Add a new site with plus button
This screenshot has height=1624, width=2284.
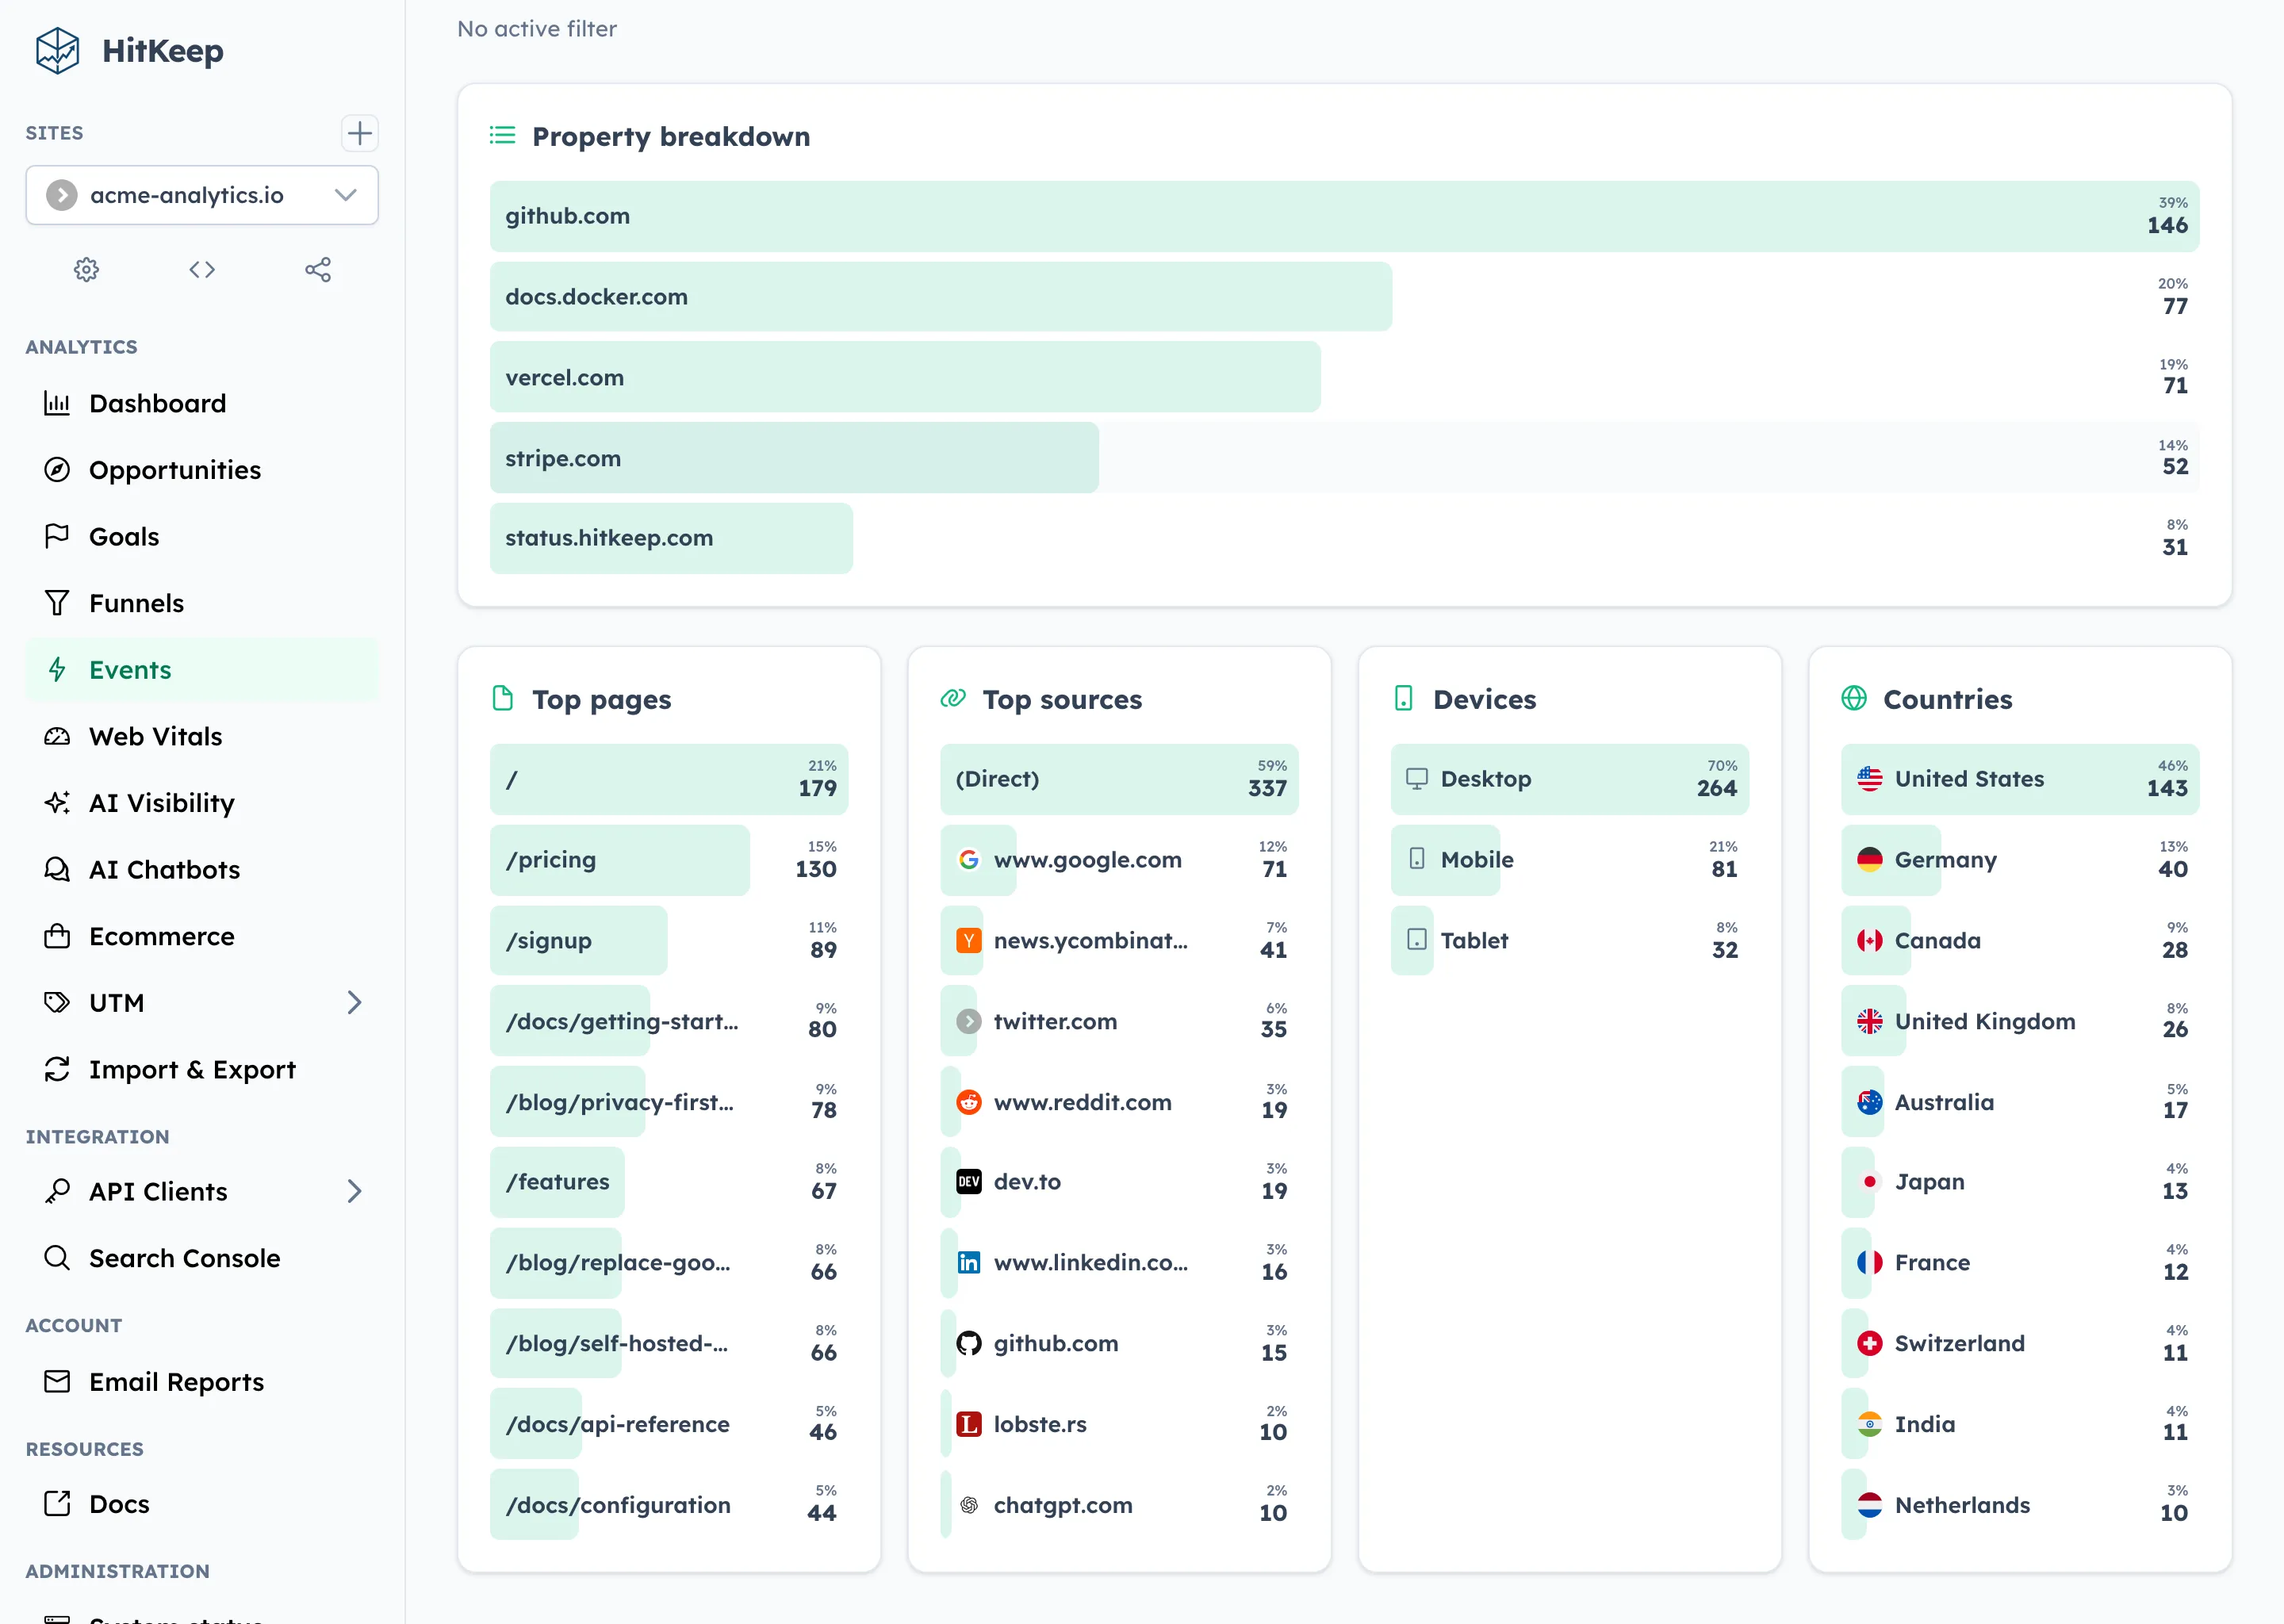click(359, 133)
